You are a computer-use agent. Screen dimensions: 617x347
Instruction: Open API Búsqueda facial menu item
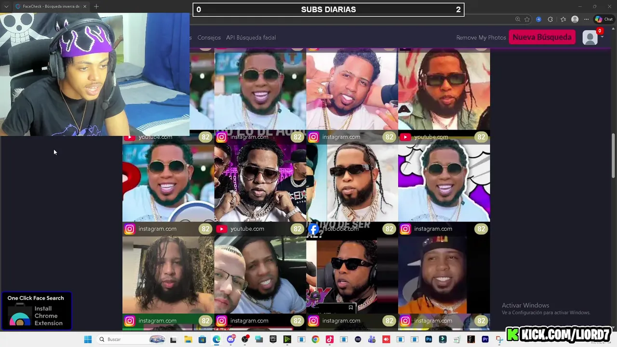[251, 38]
